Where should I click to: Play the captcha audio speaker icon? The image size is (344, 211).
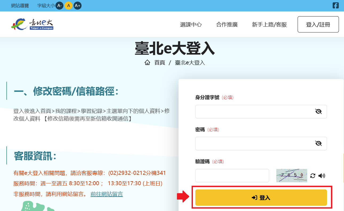[322, 176]
